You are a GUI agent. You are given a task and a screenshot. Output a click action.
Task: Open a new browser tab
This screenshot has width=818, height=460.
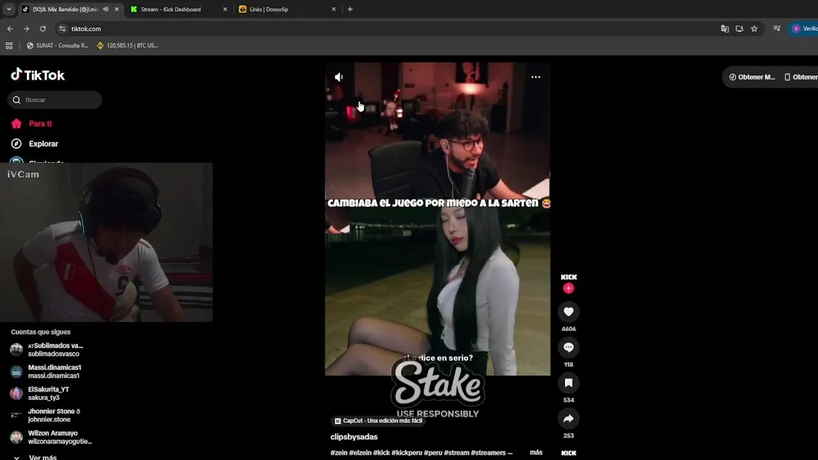[350, 10]
